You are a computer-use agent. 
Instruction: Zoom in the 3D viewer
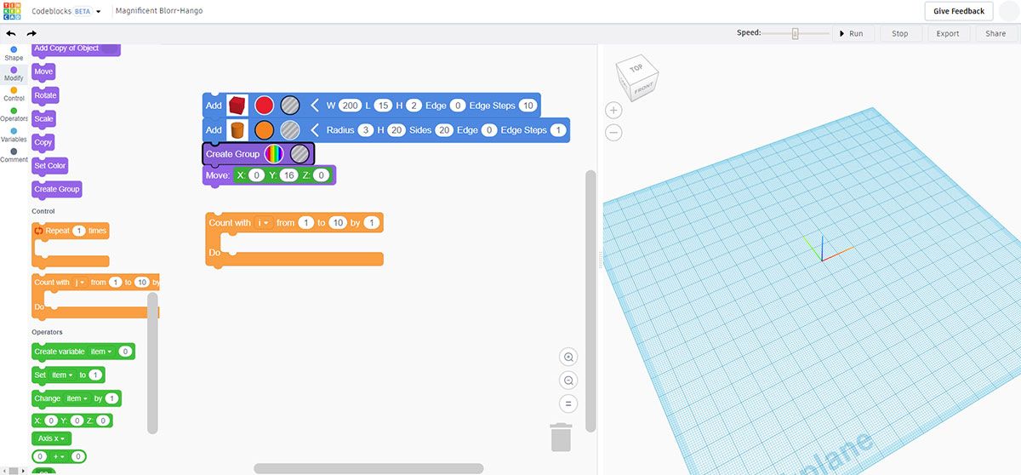[x=614, y=111]
